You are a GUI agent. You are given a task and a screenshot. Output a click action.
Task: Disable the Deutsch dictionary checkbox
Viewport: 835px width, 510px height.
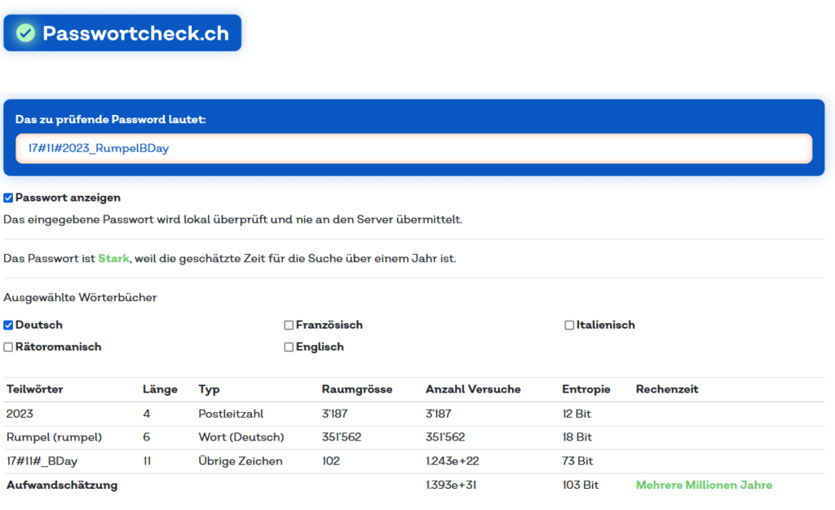(8, 325)
